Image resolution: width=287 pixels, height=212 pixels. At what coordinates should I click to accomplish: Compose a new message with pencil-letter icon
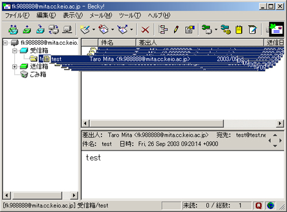click(85, 29)
